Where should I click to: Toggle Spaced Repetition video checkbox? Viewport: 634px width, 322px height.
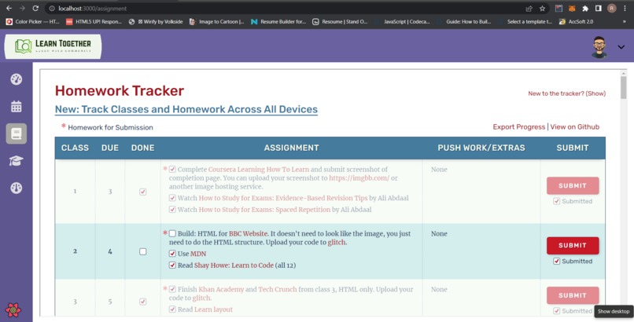click(x=172, y=210)
